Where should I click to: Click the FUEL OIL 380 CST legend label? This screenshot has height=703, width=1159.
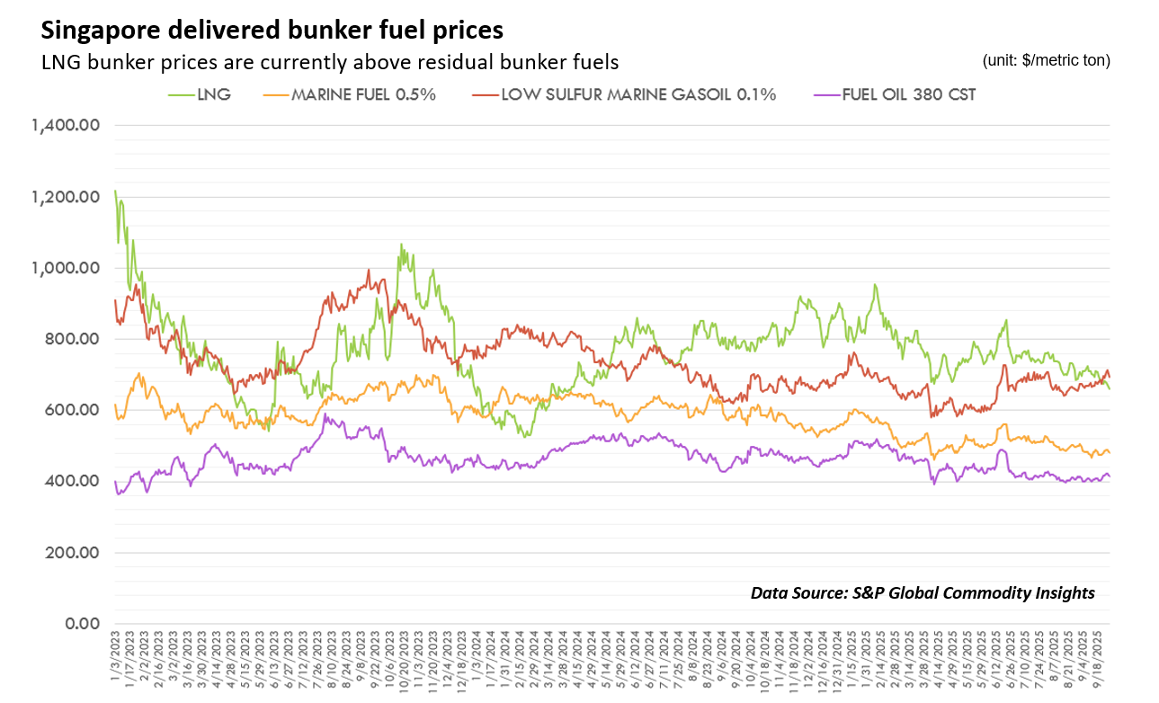(908, 94)
